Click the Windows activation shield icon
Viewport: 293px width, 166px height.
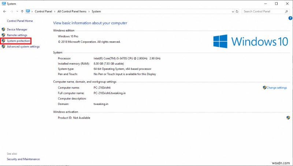(x=288, y=118)
